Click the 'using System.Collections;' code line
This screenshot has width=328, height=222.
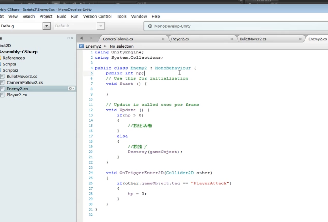pos(129,58)
